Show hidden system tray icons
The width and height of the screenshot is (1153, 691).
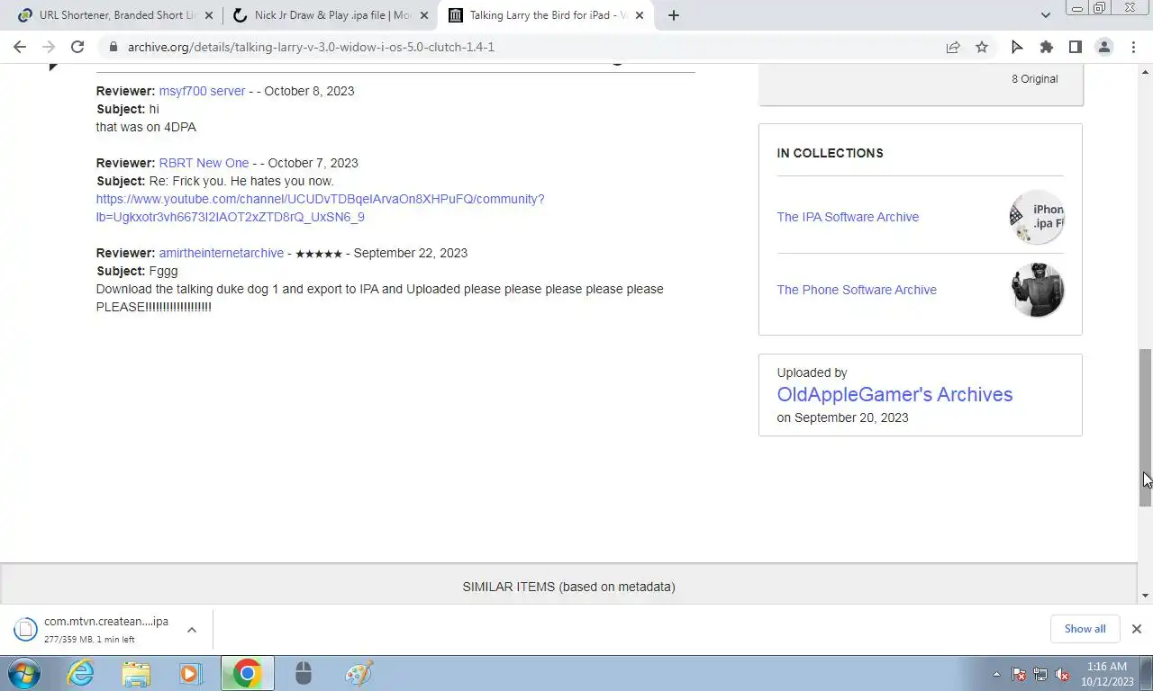coord(996,674)
